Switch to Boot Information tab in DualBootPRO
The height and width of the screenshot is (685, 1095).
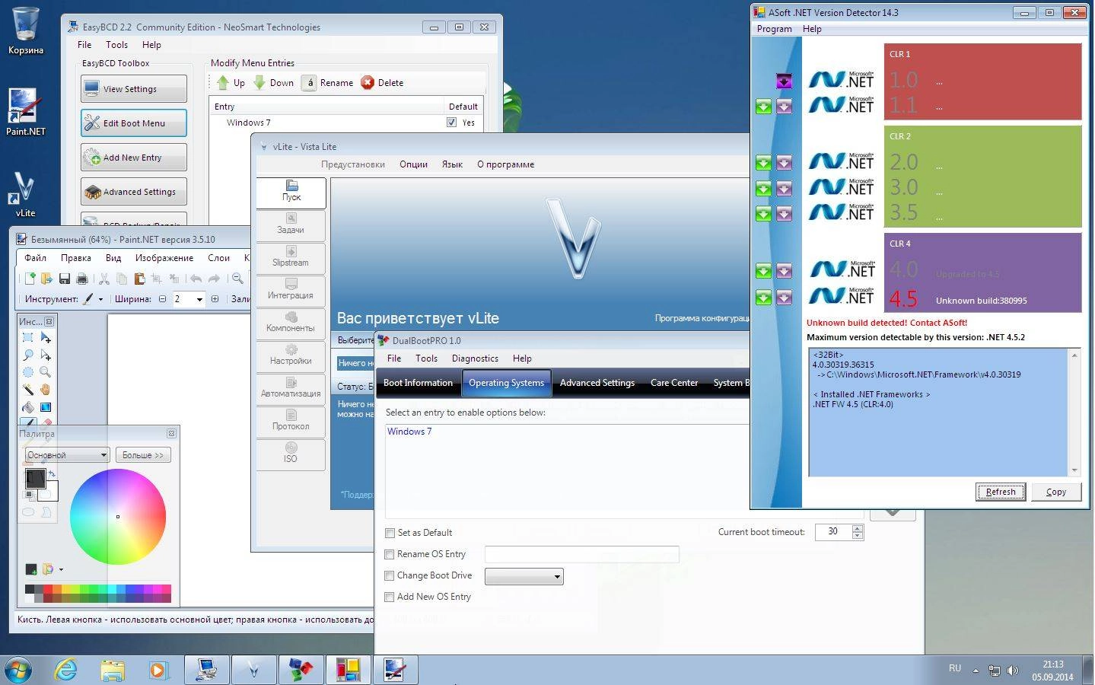click(418, 383)
